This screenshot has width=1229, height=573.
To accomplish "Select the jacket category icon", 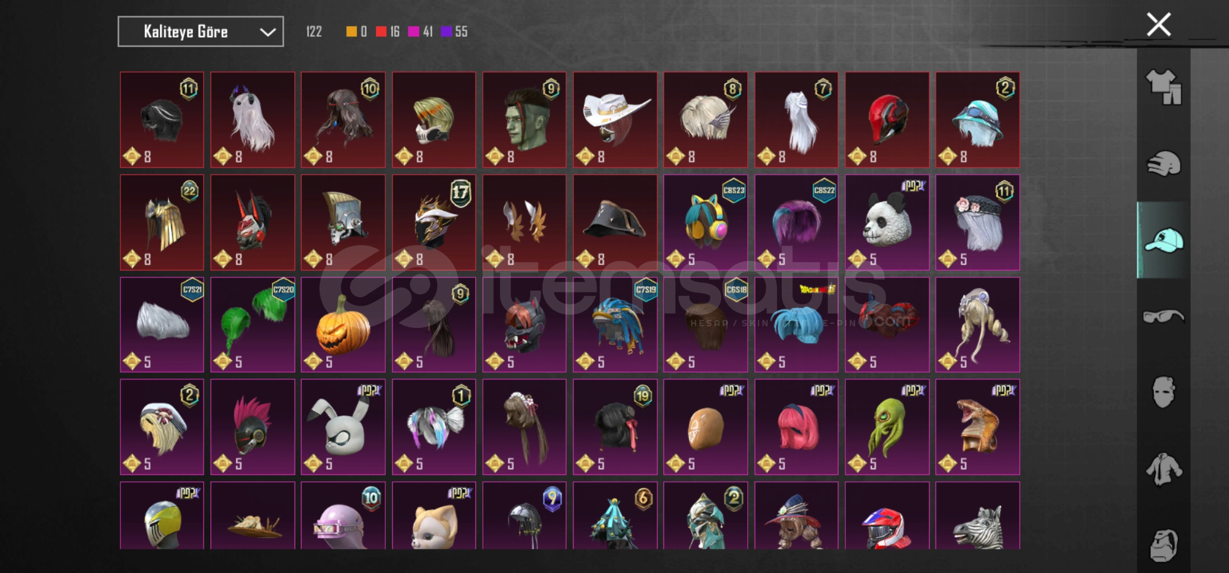I will (1163, 469).
